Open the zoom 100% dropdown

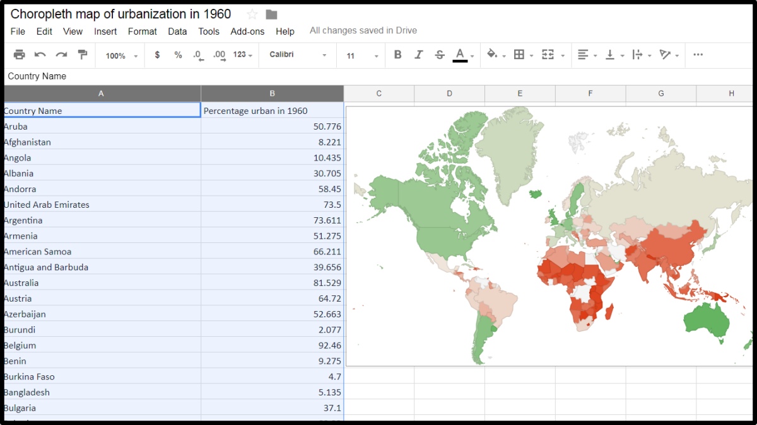tap(121, 55)
